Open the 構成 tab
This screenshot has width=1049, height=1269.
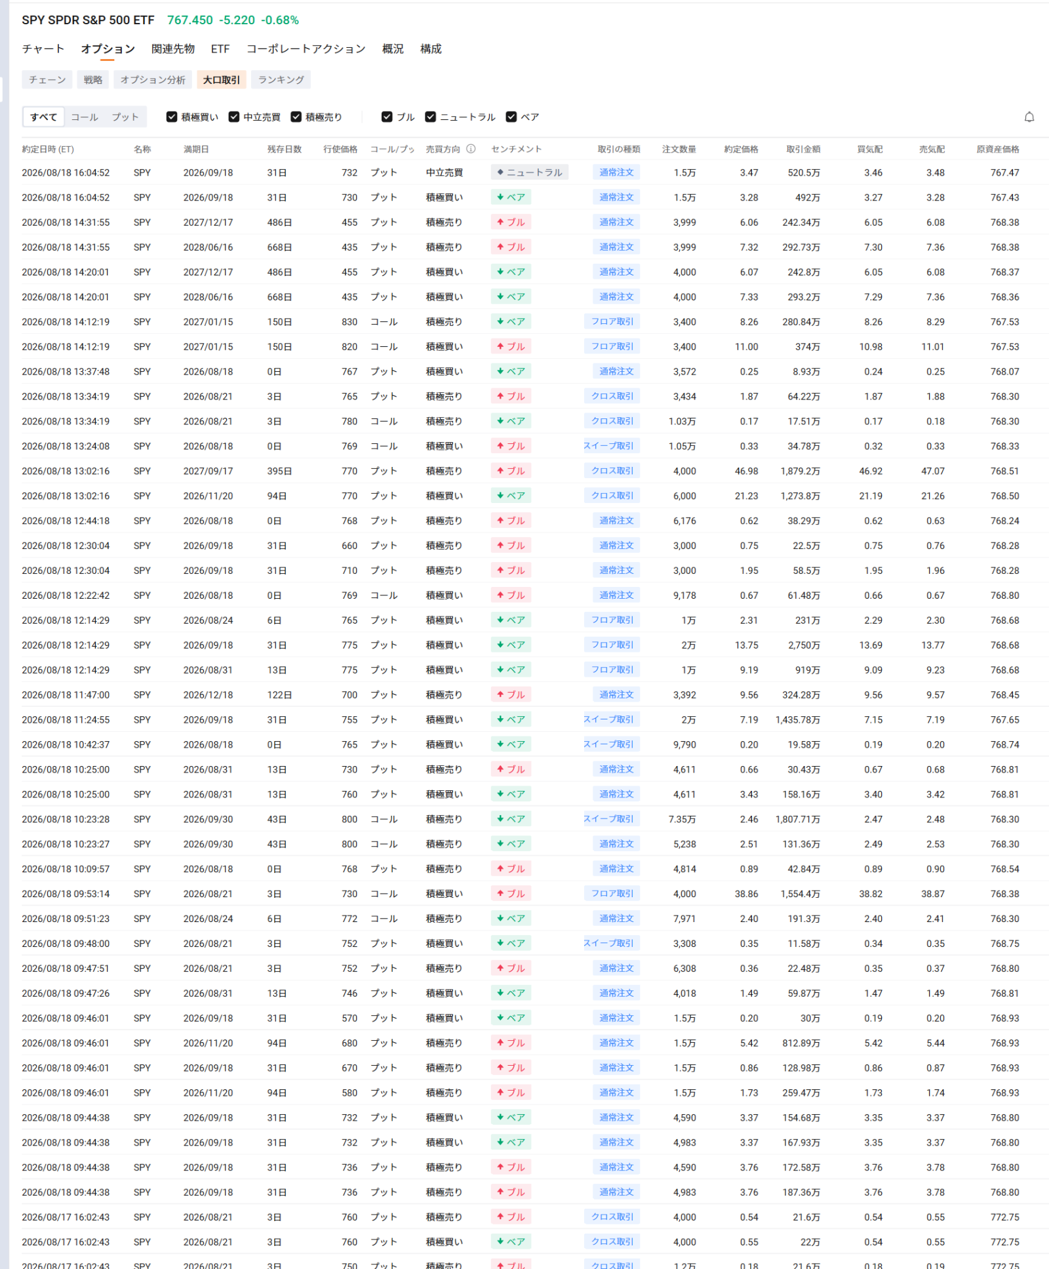point(431,49)
